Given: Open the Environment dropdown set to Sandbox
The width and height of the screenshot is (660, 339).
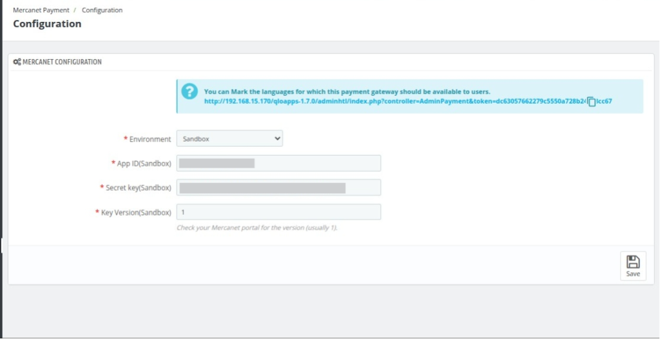Looking at the screenshot, I should point(230,139).
